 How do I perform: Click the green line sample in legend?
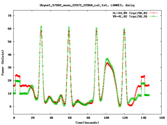pos(153,16)
